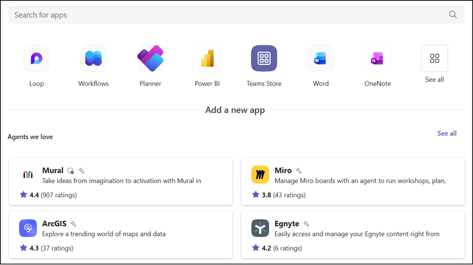This screenshot has height=265, width=473.
Task: Click the '4.3 (37 ratings)' text
Action: (51, 248)
